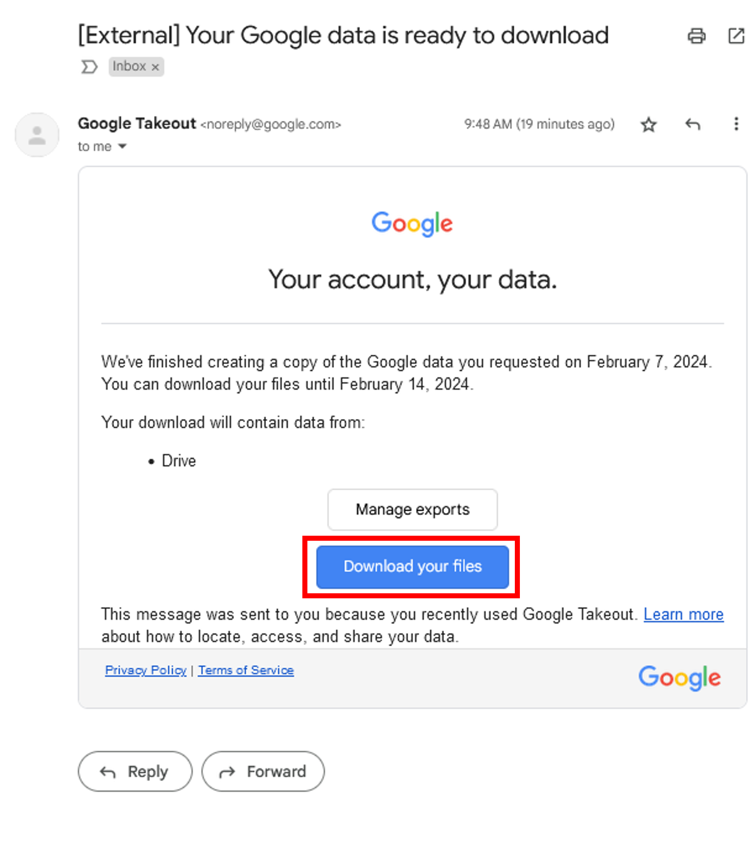Click the reply arrow icon in header
This screenshot has height=866, width=755.
(x=693, y=124)
